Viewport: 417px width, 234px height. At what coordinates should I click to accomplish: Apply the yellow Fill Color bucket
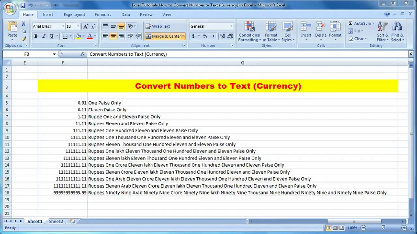78,36
